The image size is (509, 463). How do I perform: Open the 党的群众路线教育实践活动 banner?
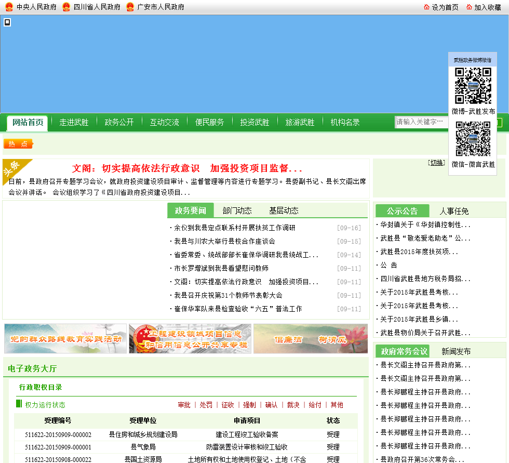coord(65,339)
